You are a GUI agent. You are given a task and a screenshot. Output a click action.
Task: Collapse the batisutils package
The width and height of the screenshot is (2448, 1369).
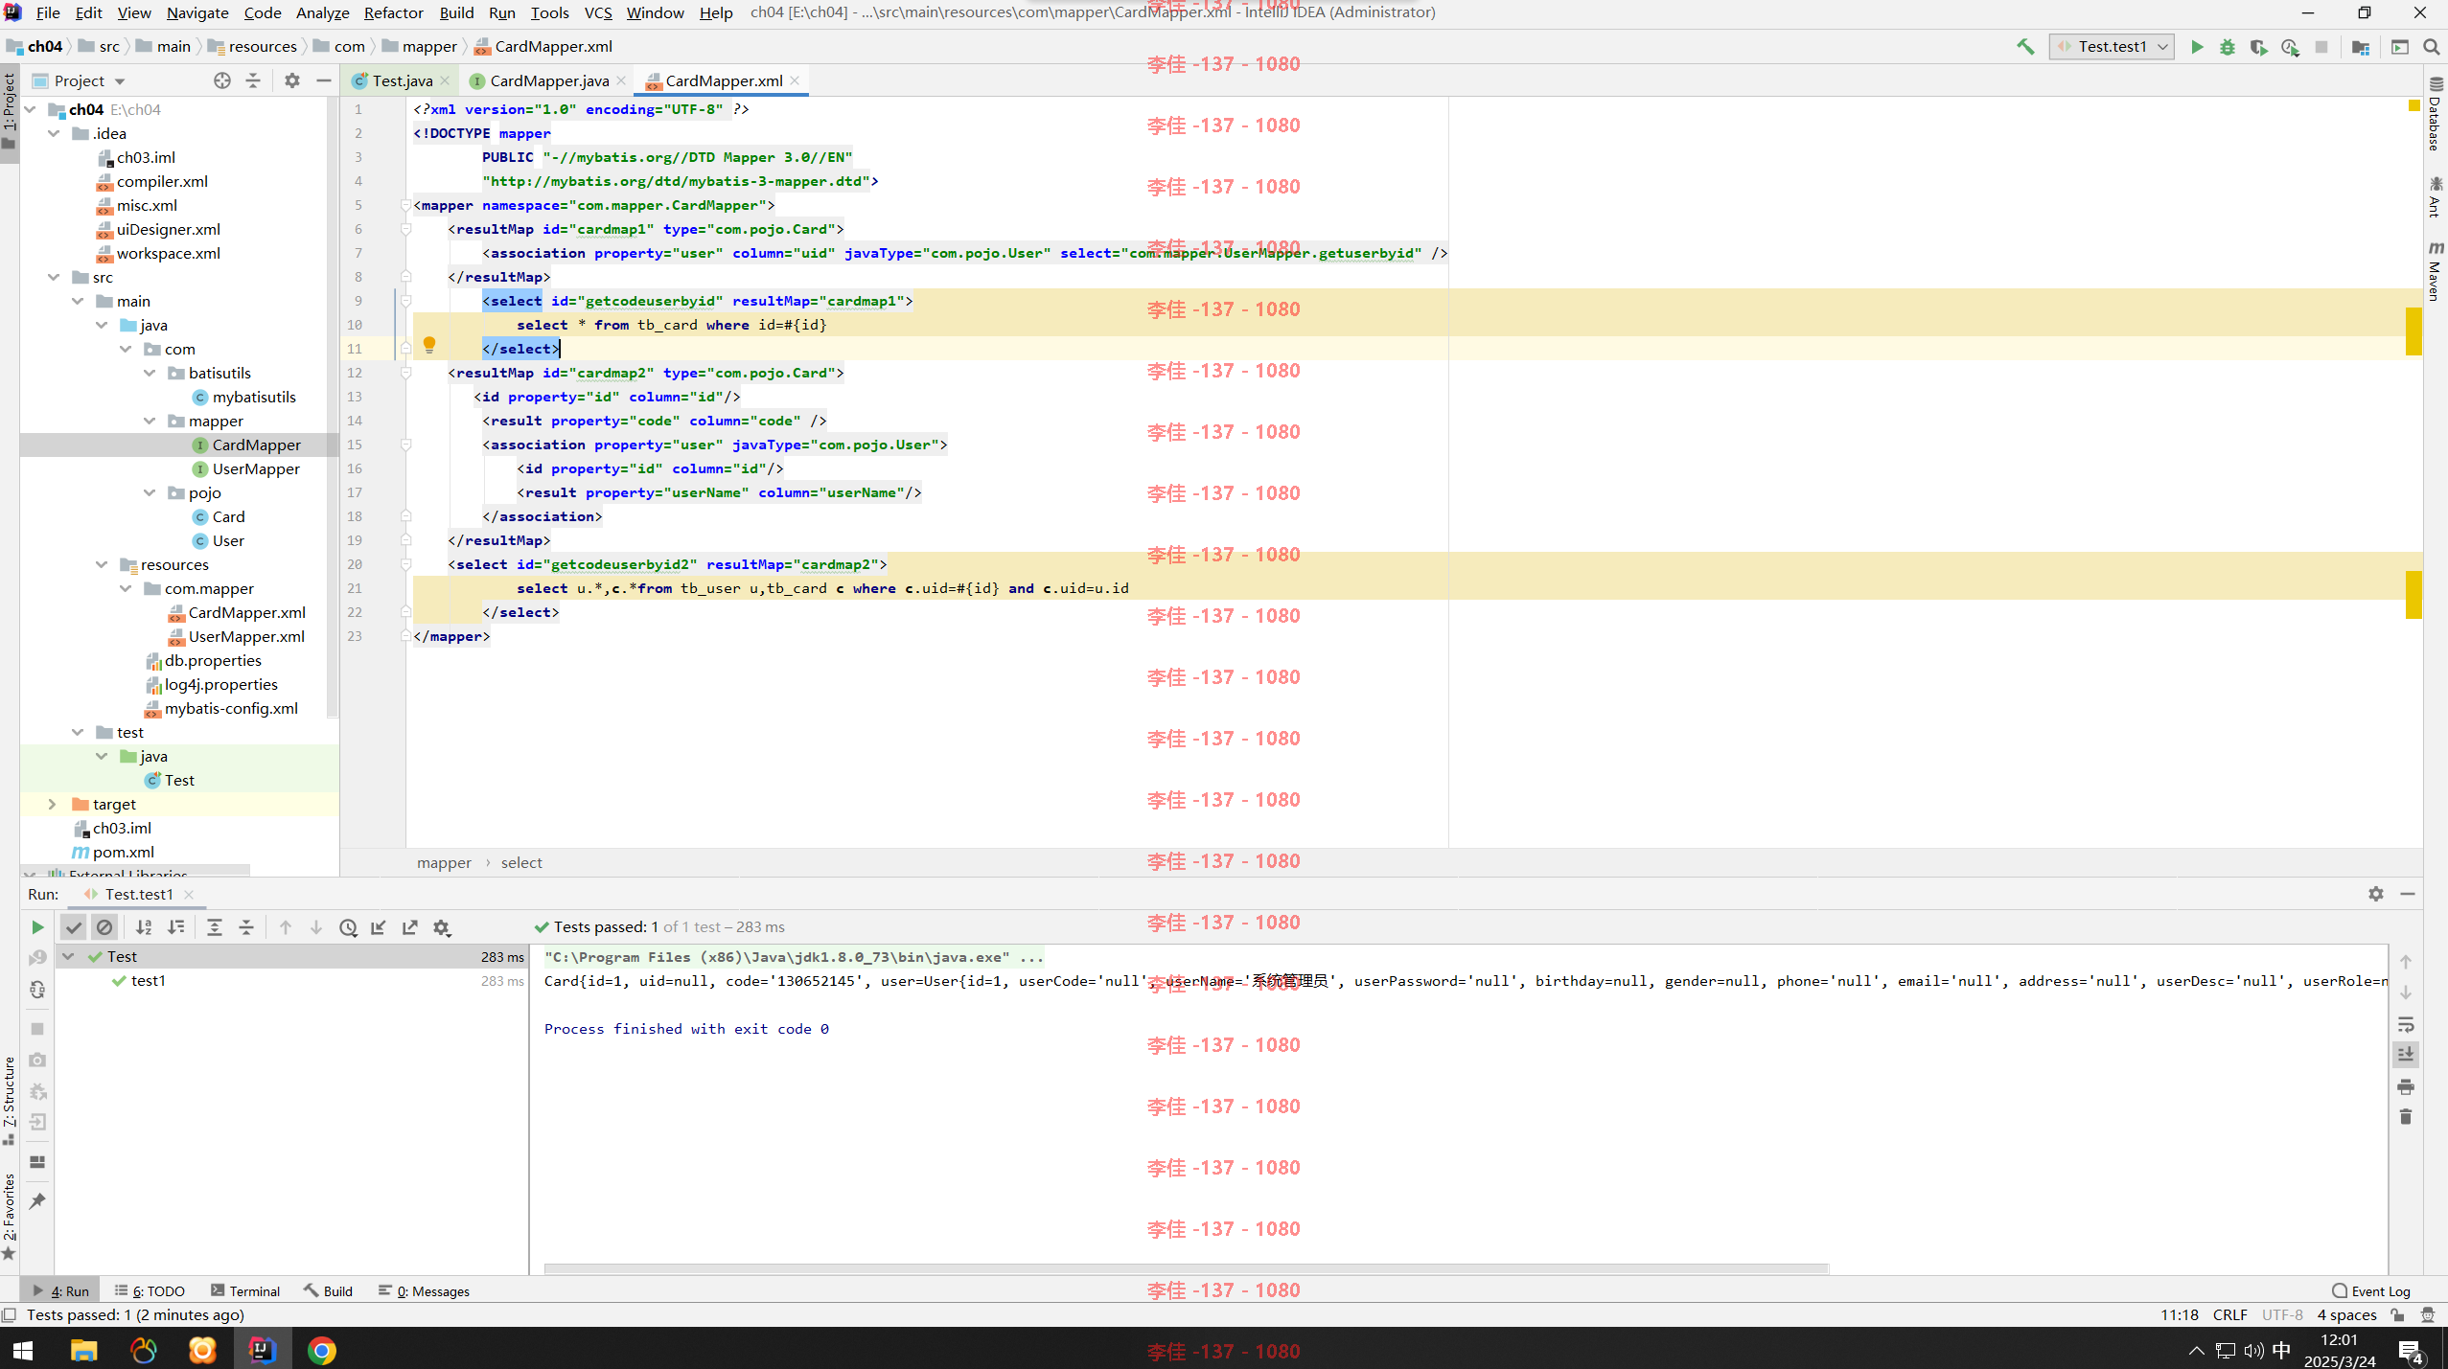click(150, 373)
